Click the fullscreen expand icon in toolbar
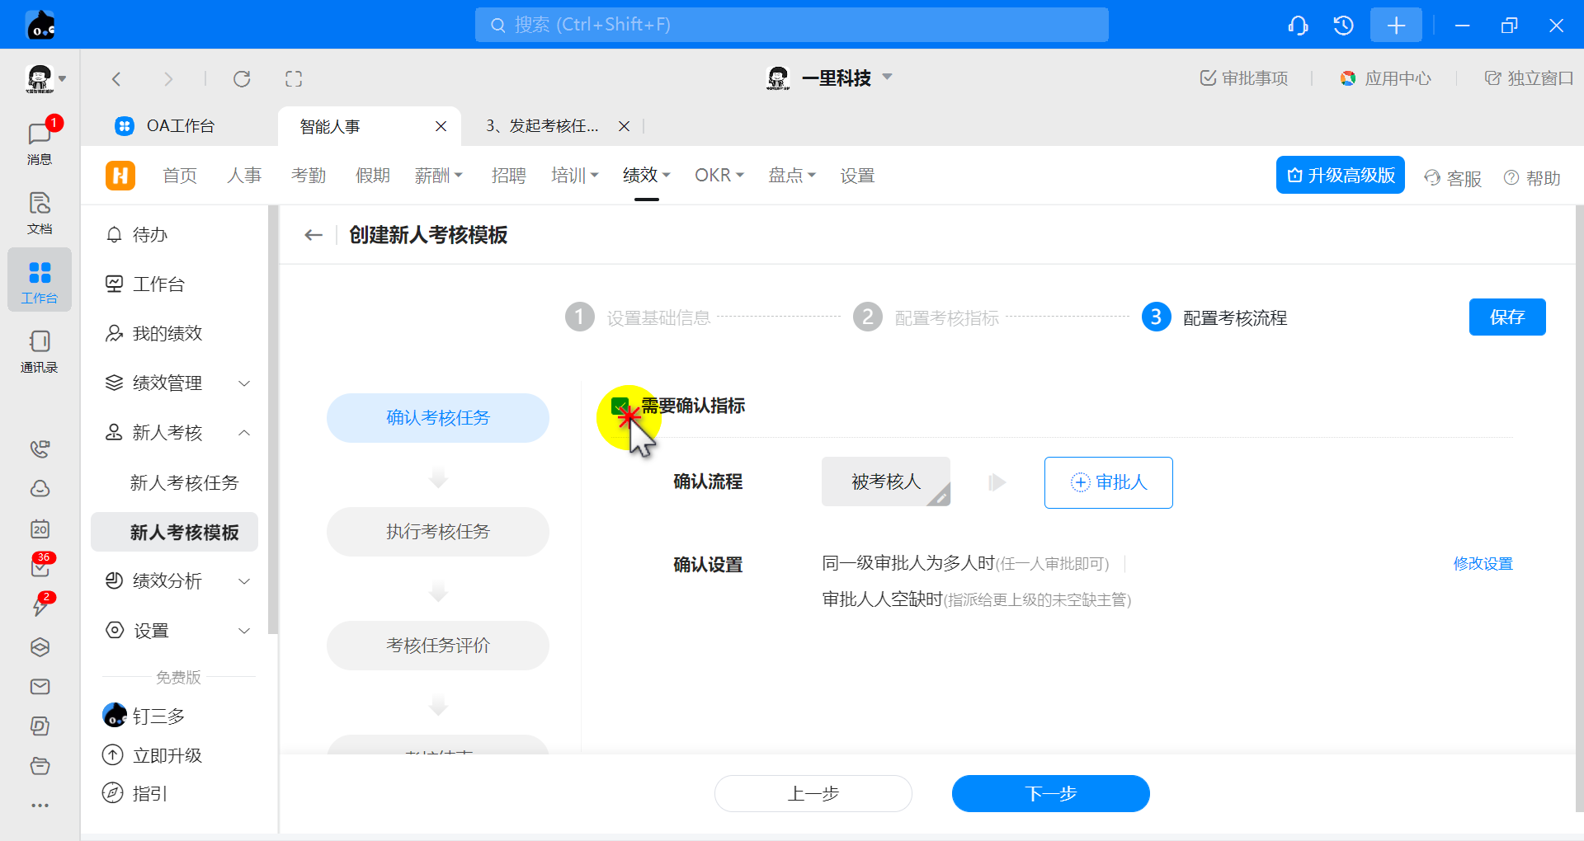1584x841 pixels. coord(294,79)
